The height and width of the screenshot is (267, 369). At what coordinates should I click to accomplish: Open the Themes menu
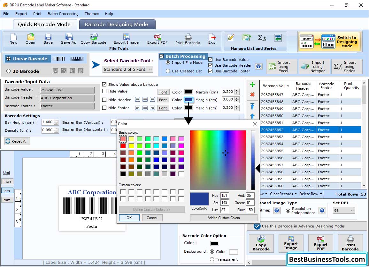[92, 14]
